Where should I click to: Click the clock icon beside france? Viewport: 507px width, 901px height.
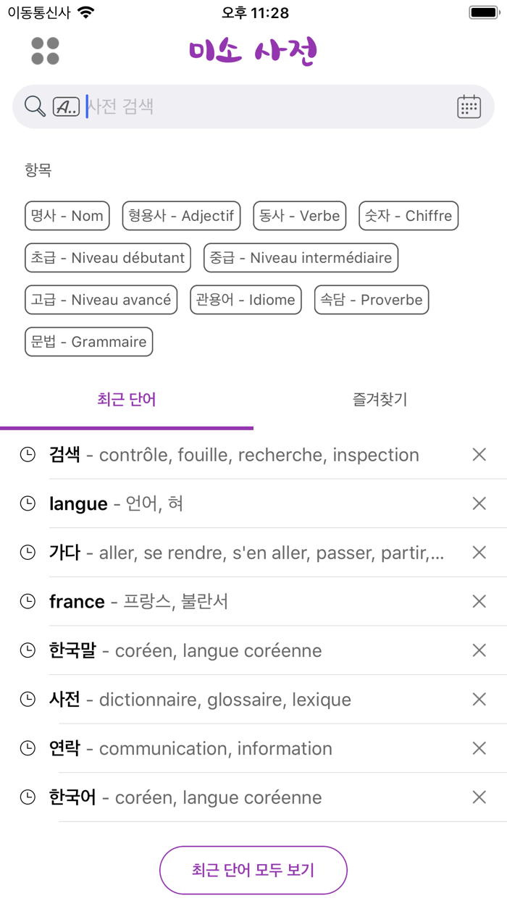[28, 601]
